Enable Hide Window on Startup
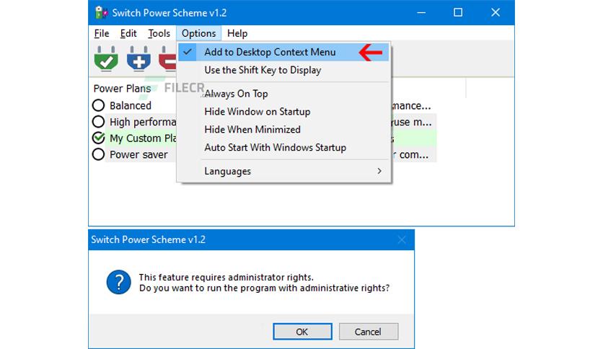Screen dimensions: 603x349 point(283,112)
